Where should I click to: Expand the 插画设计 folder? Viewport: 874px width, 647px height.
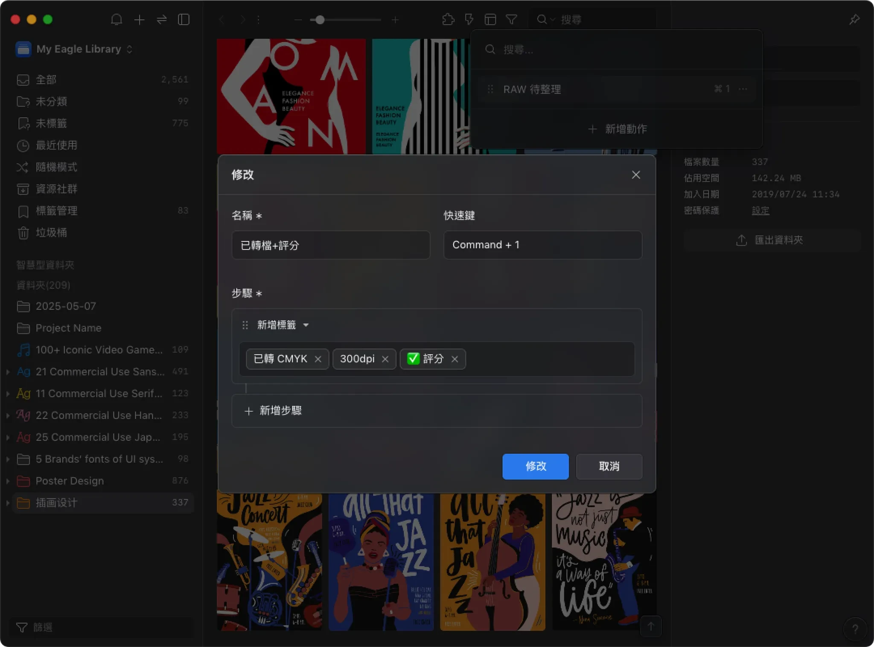click(8, 503)
